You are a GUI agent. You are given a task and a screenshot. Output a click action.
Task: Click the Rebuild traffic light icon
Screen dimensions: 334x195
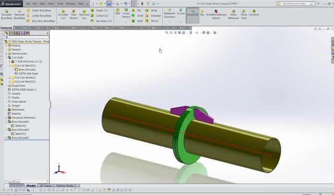coord(142,4)
